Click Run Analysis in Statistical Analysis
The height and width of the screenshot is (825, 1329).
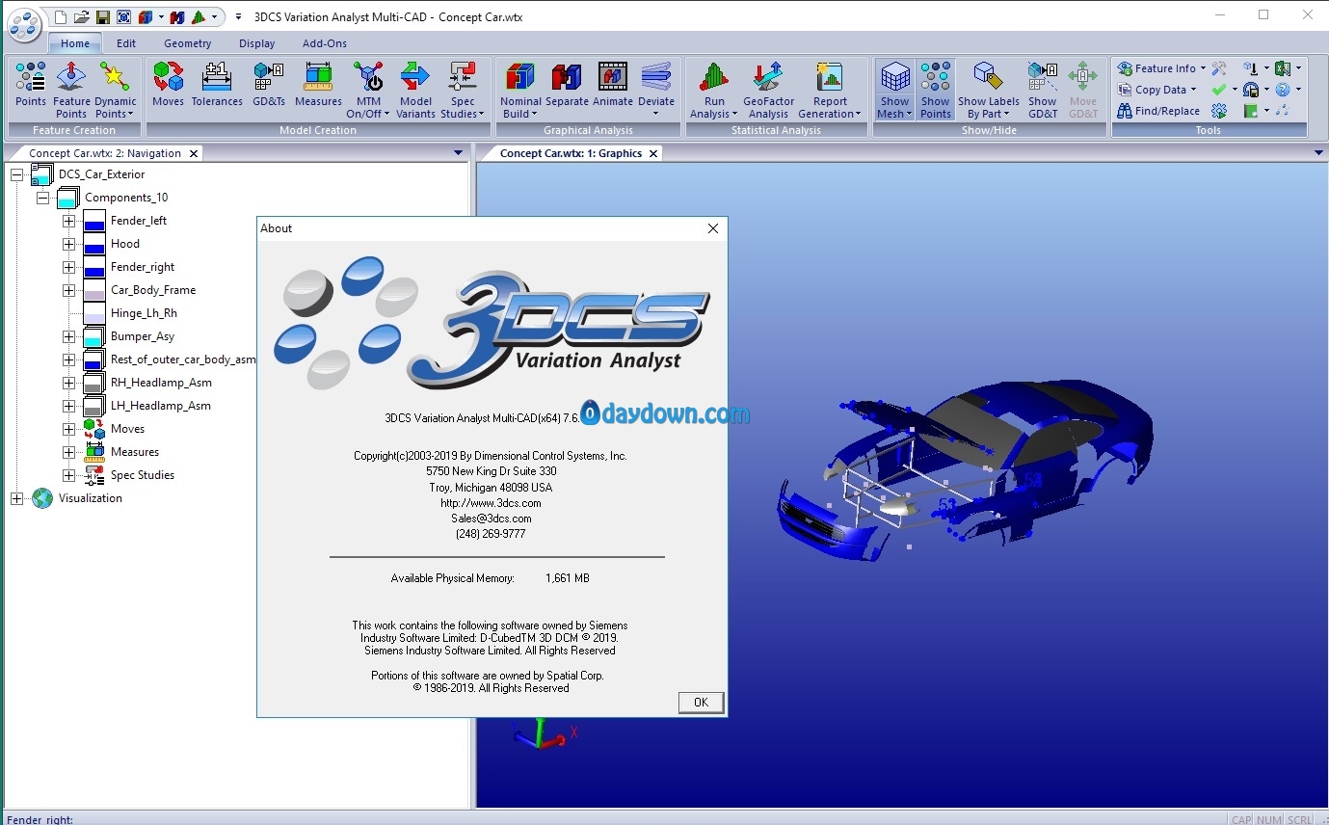(714, 91)
